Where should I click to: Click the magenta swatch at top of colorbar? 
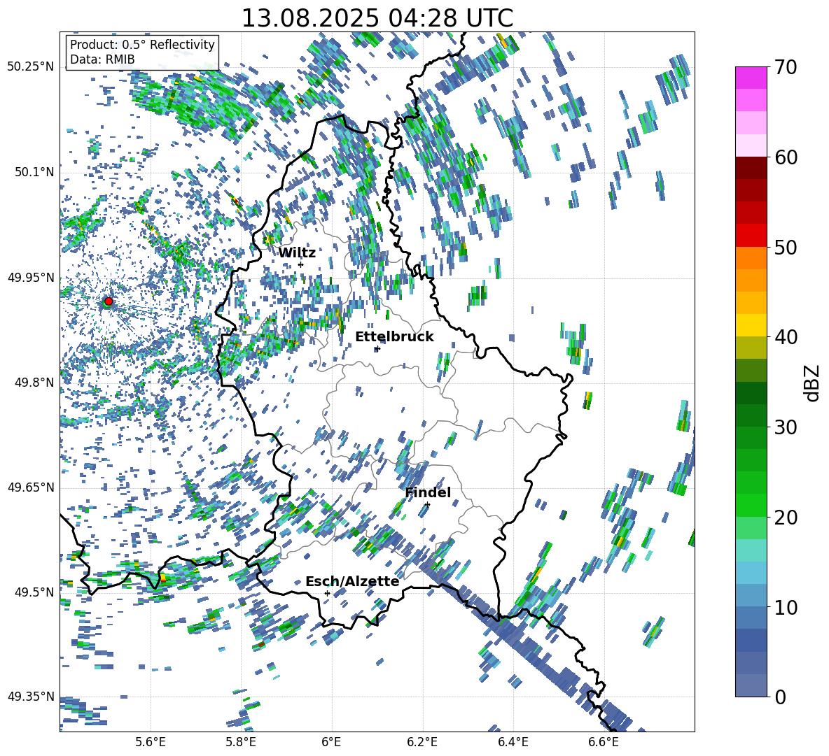[x=751, y=78]
